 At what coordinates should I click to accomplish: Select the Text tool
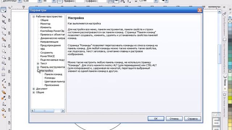coord(3,69)
